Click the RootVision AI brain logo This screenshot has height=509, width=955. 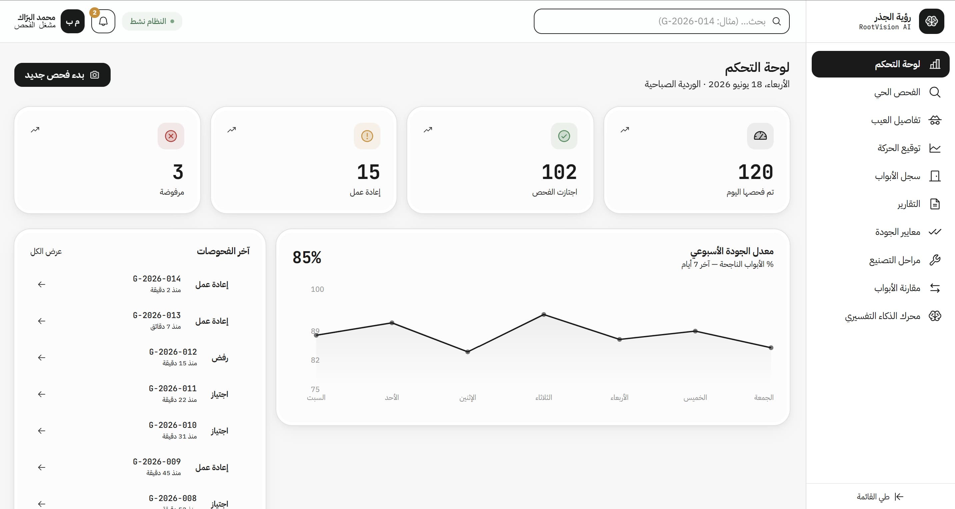(931, 21)
